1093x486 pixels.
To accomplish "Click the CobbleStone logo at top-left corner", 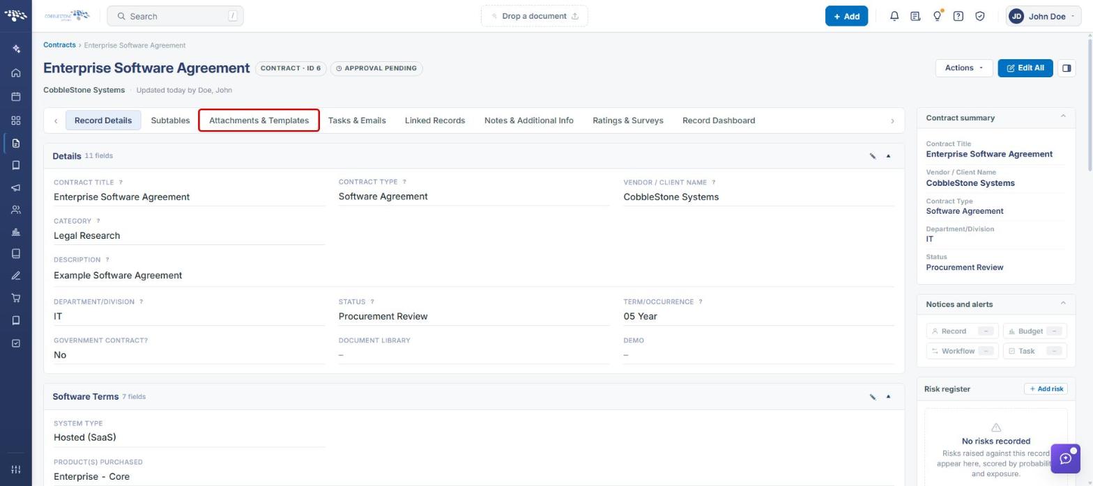I will 16,15.
